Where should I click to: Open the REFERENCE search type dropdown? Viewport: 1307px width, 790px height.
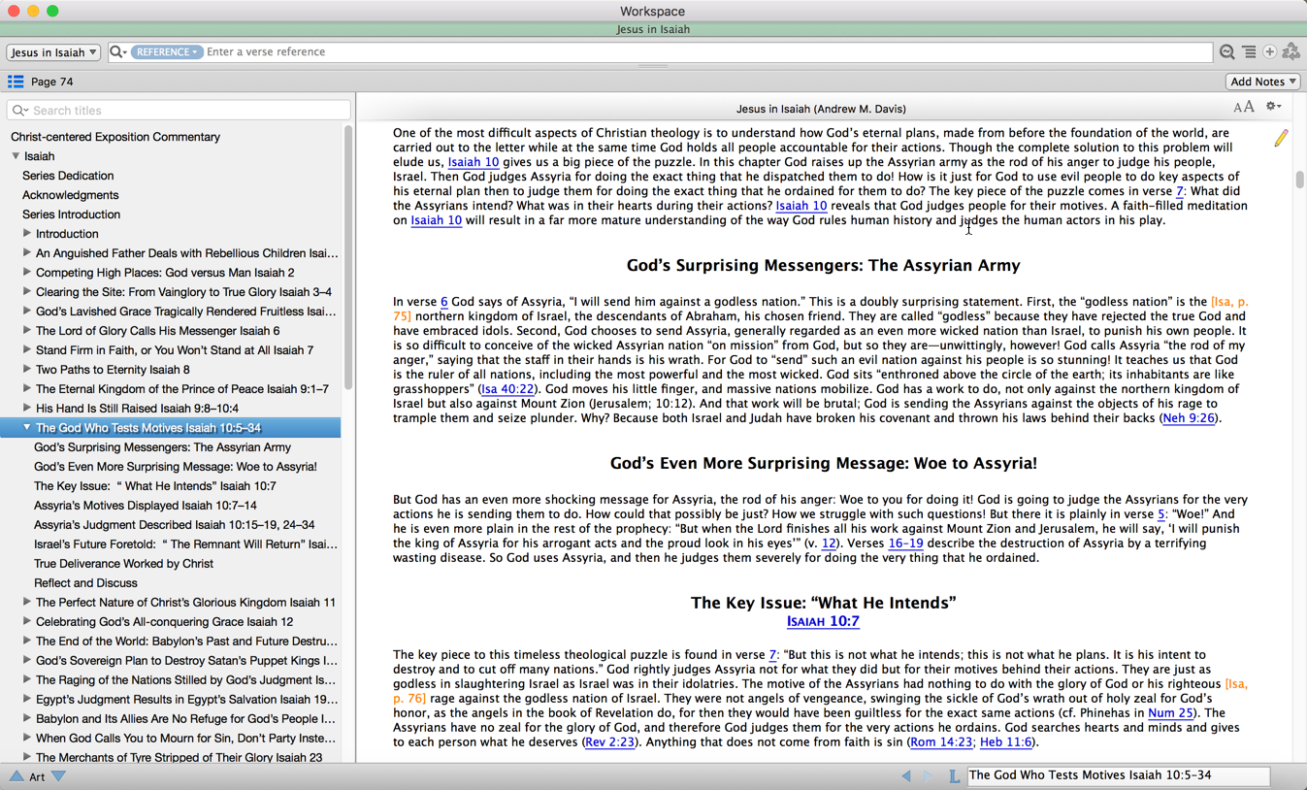tap(167, 52)
